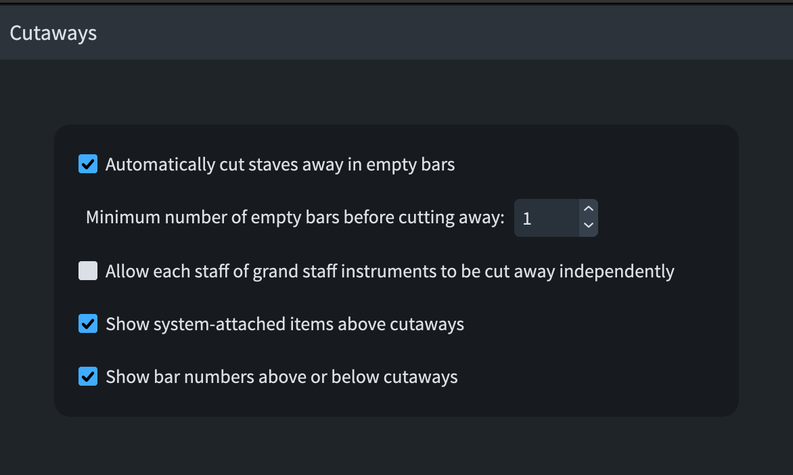Click "Allow each staff of grand staff instruments" label
793x475 pixels.
390,271
